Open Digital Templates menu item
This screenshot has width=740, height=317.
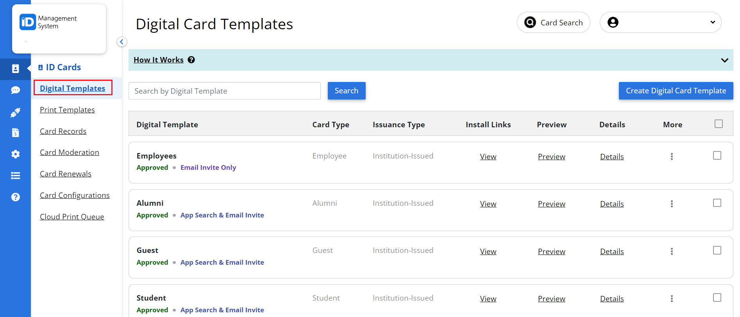tap(73, 88)
